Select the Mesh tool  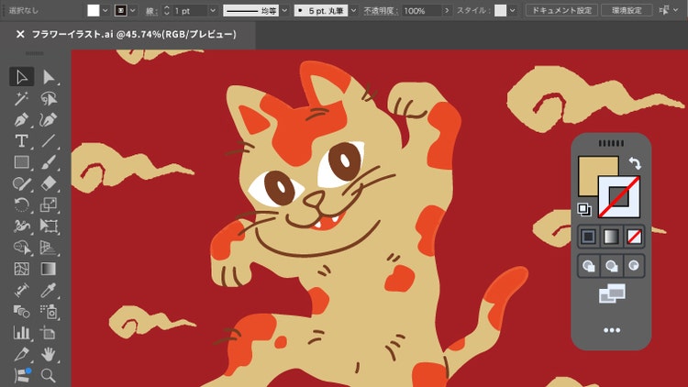tap(21, 269)
